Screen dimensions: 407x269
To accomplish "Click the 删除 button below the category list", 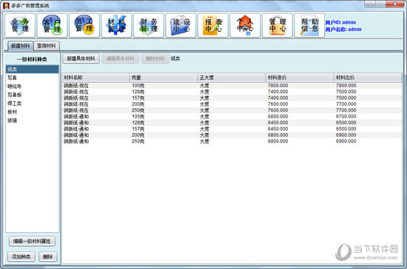I will click(48, 256).
